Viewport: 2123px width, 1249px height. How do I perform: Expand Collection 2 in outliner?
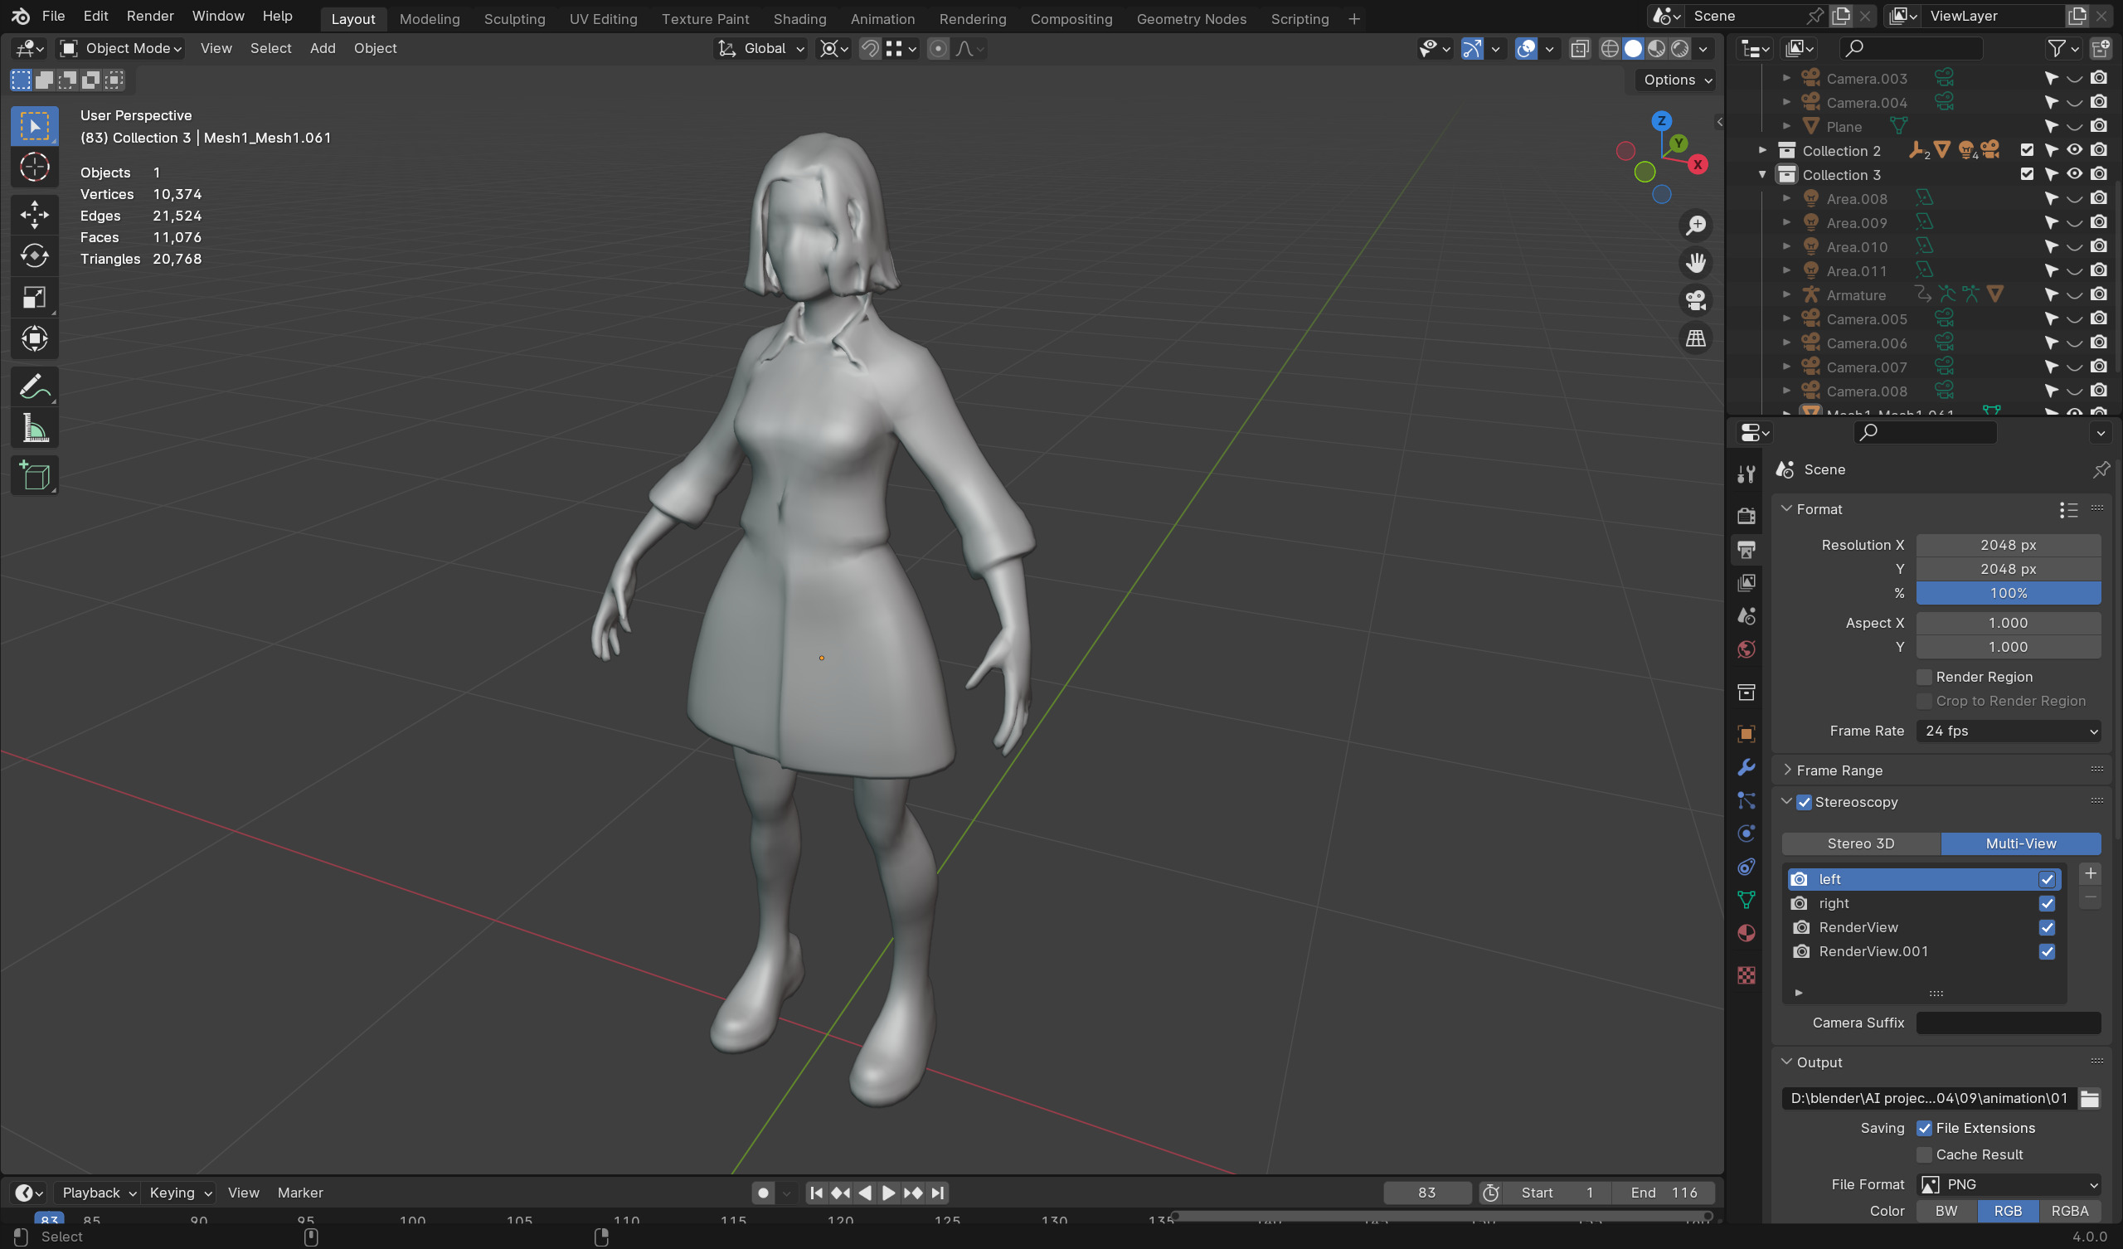(1761, 150)
